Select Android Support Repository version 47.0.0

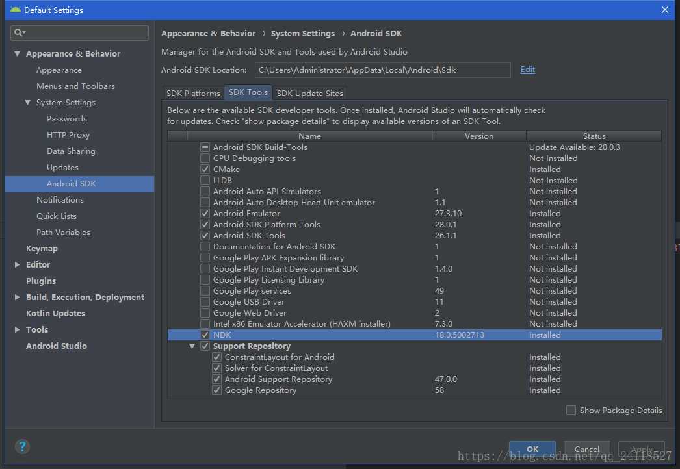[x=446, y=379]
